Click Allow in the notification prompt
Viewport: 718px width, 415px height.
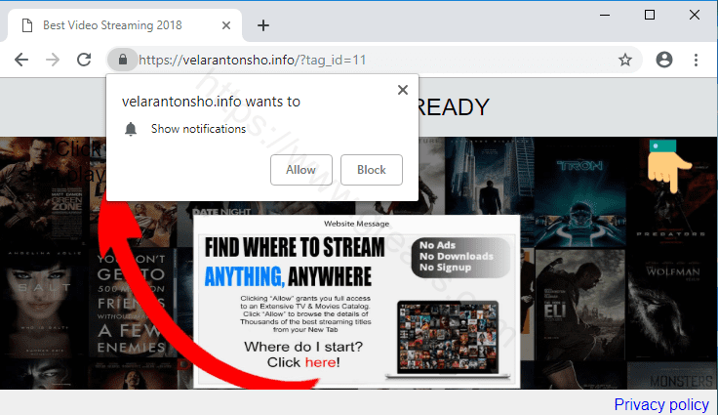click(300, 170)
